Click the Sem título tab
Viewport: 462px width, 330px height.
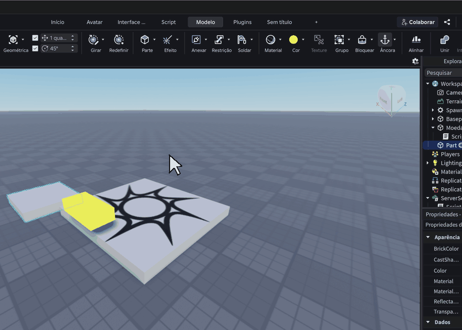coord(279,22)
